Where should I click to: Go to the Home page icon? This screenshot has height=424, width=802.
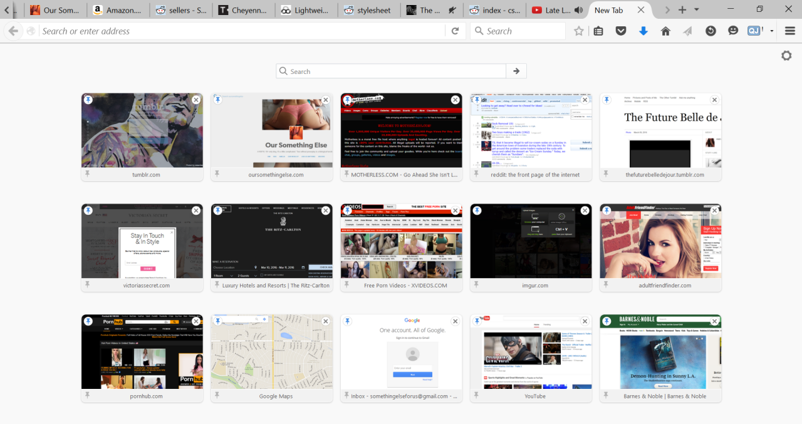(x=665, y=31)
